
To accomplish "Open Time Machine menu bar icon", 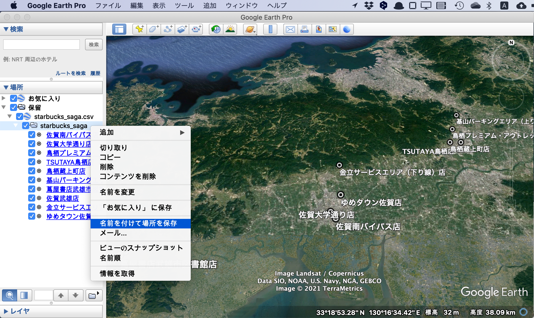I will click(x=459, y=6).
